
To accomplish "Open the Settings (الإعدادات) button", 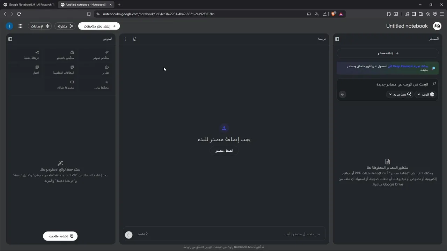I will point(40,26).
